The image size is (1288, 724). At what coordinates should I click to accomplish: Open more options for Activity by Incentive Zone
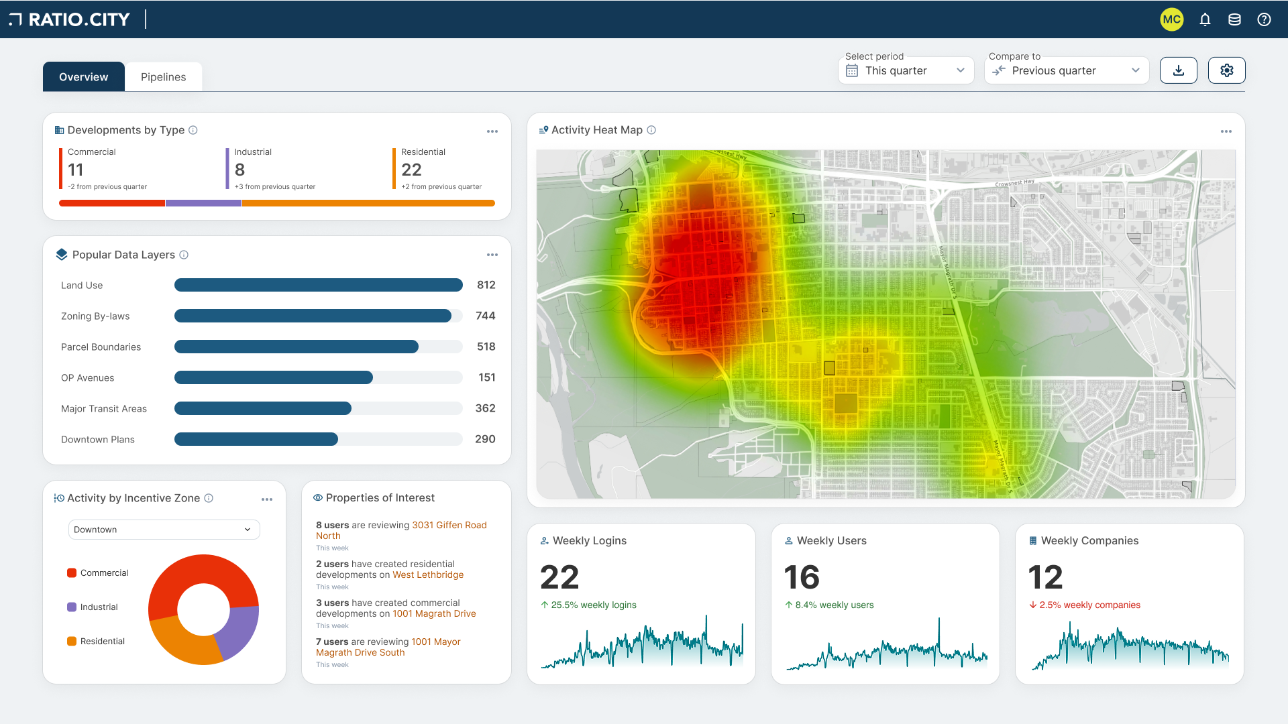(267, 499)
